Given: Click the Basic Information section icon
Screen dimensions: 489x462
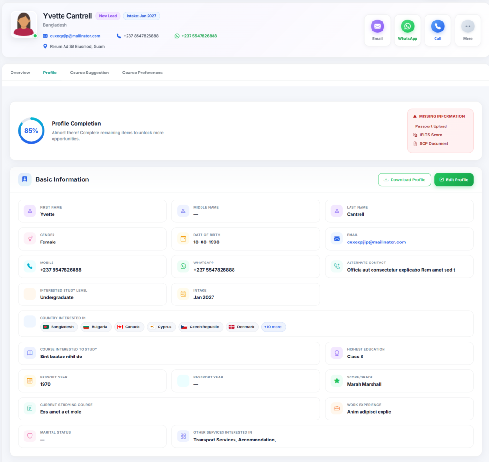Looking at the screenshot, I should tap(25, 179).
